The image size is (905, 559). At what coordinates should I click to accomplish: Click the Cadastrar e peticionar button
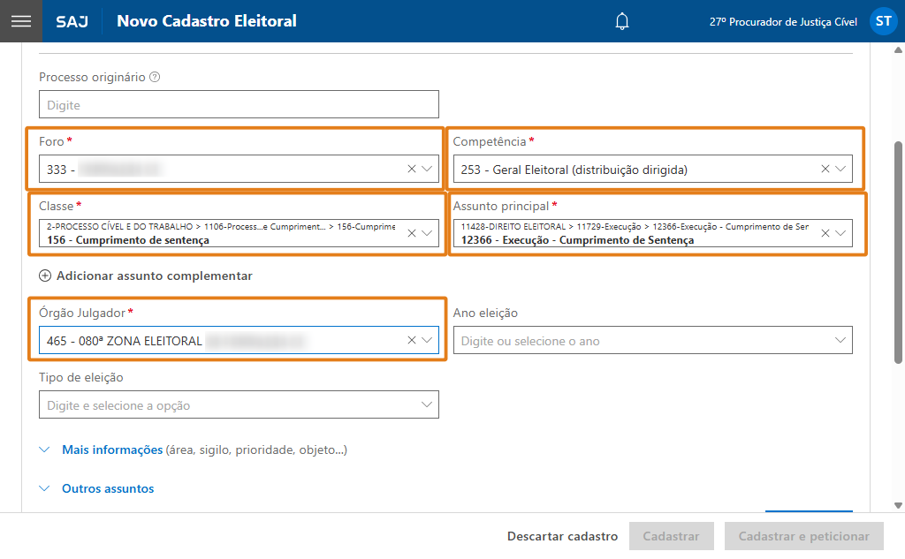(x=803, y=536)
